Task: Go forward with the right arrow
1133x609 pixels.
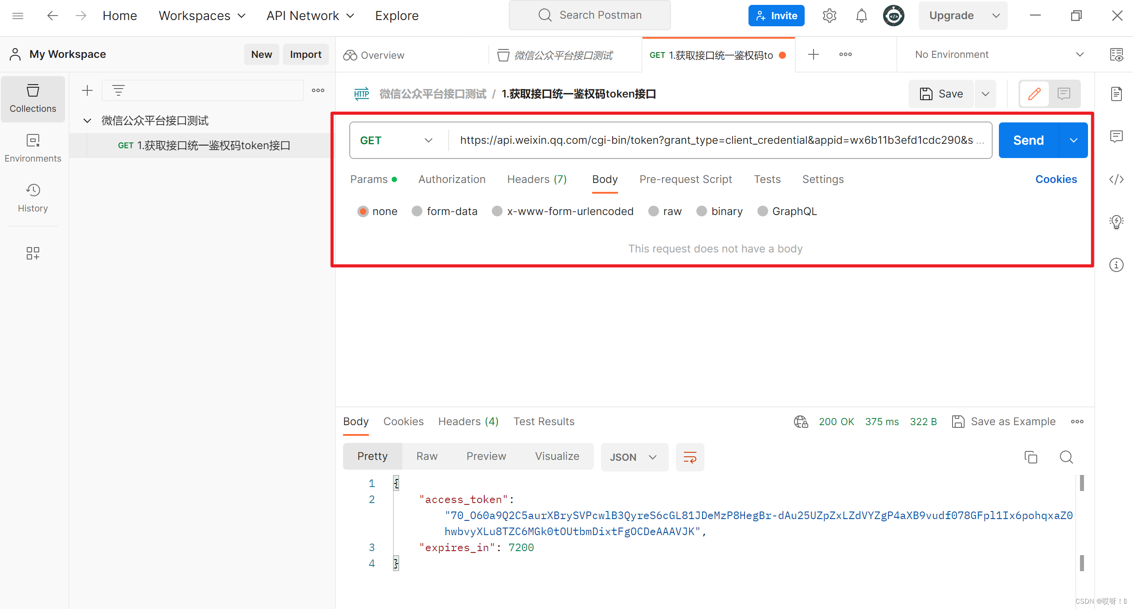Action: [81, 16]
